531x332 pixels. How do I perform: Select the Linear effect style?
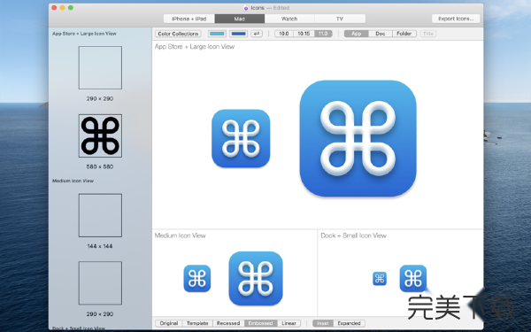[x=289, y=323]
